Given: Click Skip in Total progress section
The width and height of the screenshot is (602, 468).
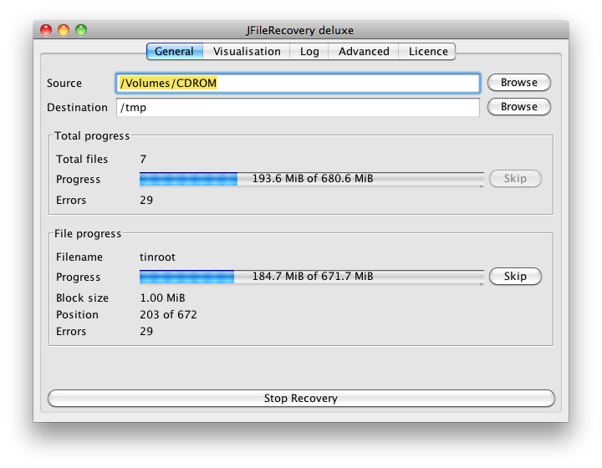Looking at the screenshot, I should click(x=515, y=178).
